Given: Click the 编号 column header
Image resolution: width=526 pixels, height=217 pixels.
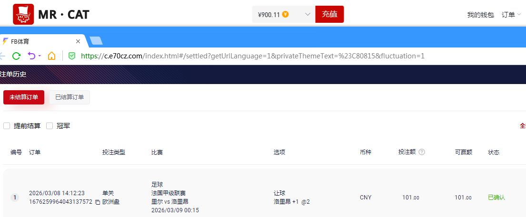Looking at the screenshot, I should pos(16,152).
